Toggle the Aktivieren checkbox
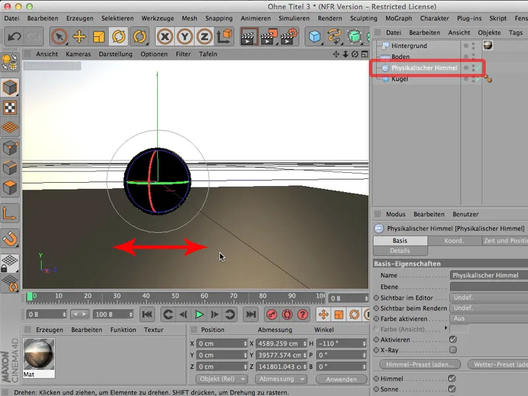This screenshot has width=528, height=396. point(453,339)
